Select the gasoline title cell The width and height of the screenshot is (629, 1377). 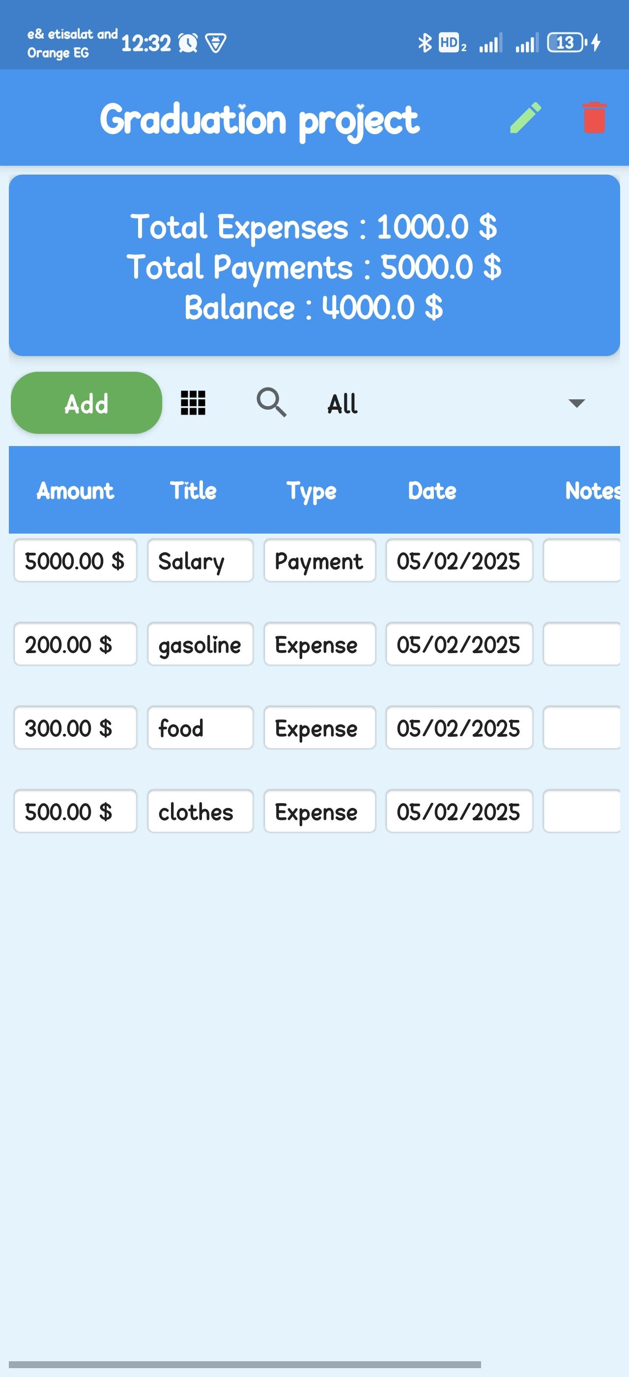click(200, 644)
